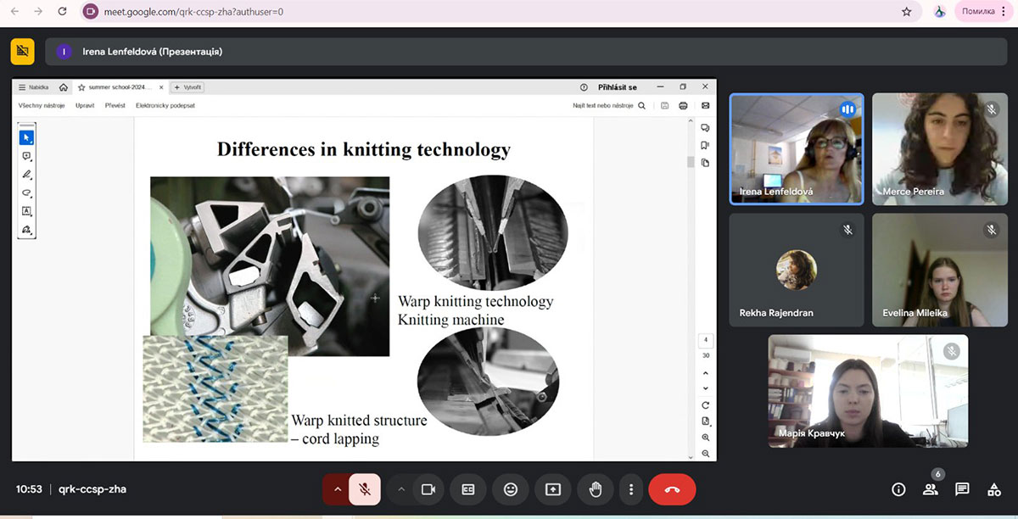This screenshot has width=1018, height=519.
Task: Expand video settings arrow next to camera
Action: point(401,489)
